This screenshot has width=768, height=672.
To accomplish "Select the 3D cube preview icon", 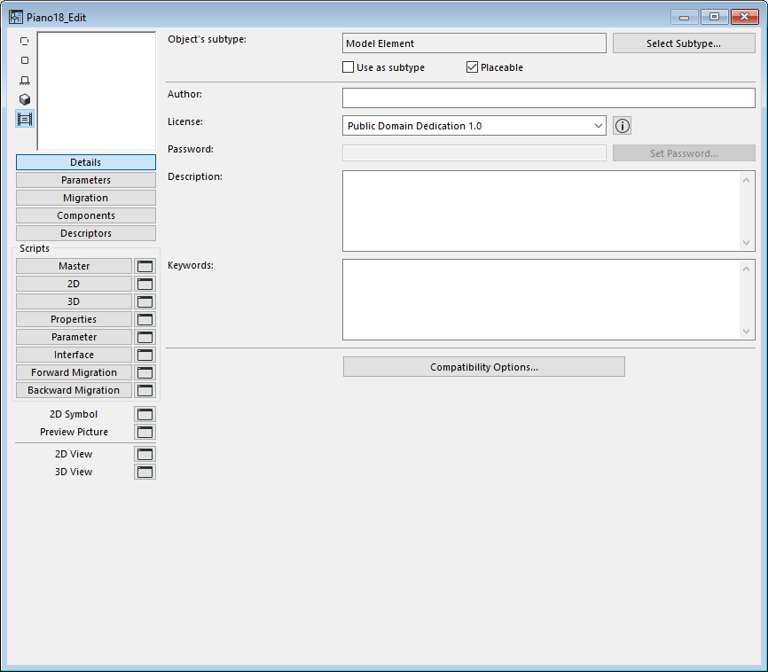I will coord(25,99).
